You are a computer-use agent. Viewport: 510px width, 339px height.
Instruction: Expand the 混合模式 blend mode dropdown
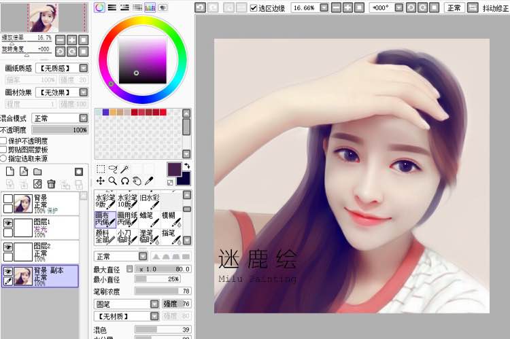(83, 118)
